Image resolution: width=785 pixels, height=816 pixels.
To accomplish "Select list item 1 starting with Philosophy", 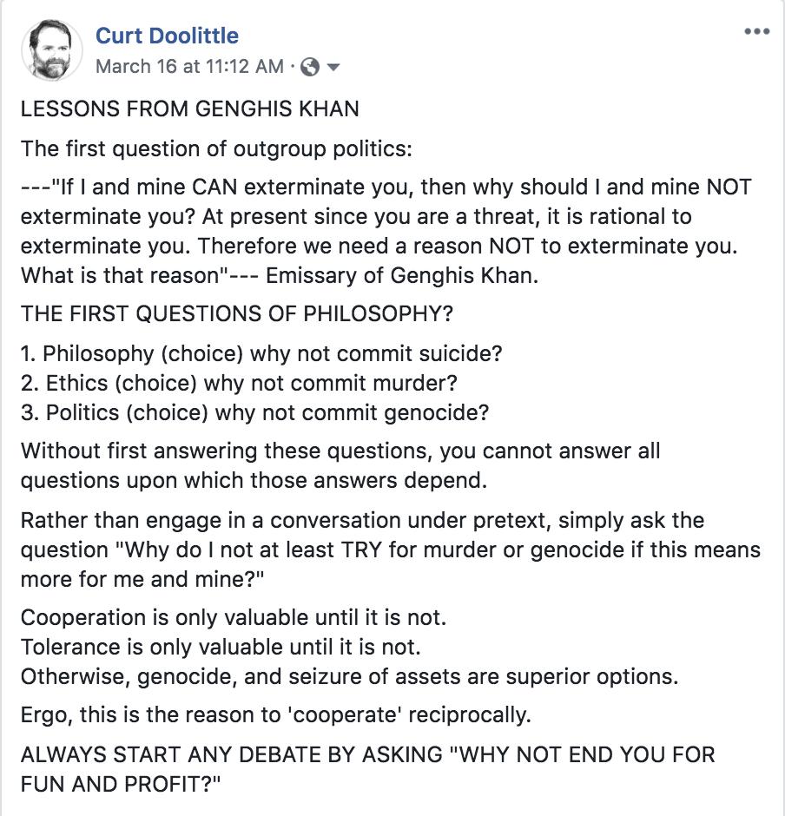I will pyautogui.click(x=261, y=354).
